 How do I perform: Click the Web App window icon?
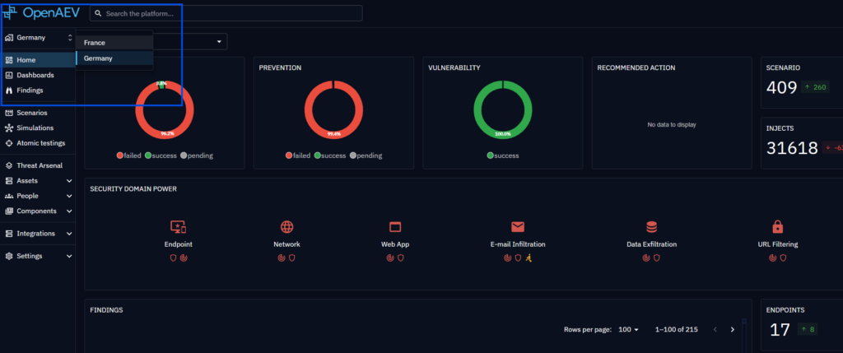(395, 227)
